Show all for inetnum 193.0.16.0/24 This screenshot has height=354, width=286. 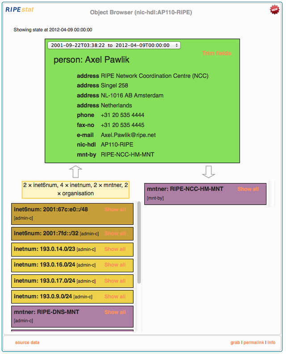[x=115, y=265]
